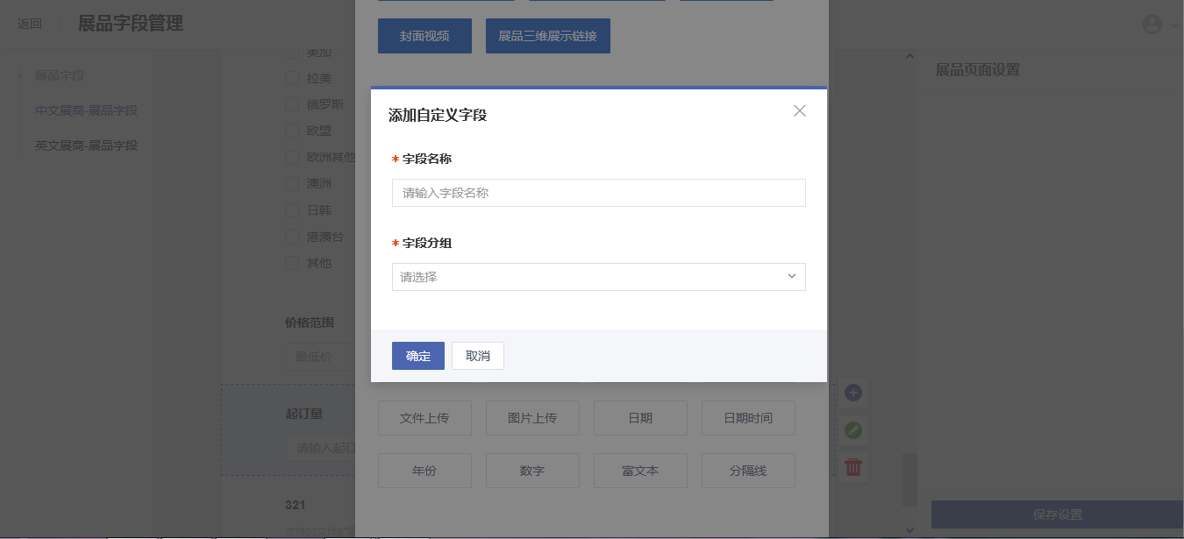1184x539 pixels.
Task: Select the 封面视频 field button
Action: 424,36
